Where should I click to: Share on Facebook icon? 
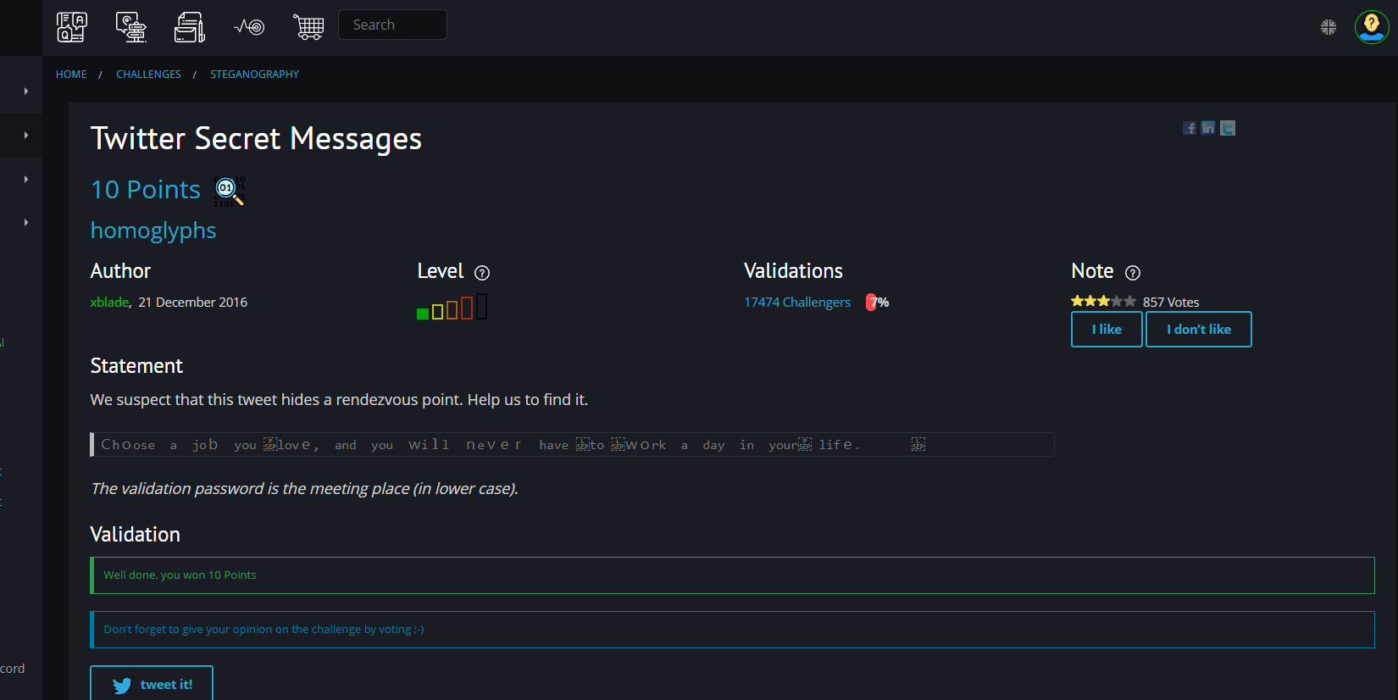(1190, 128)
